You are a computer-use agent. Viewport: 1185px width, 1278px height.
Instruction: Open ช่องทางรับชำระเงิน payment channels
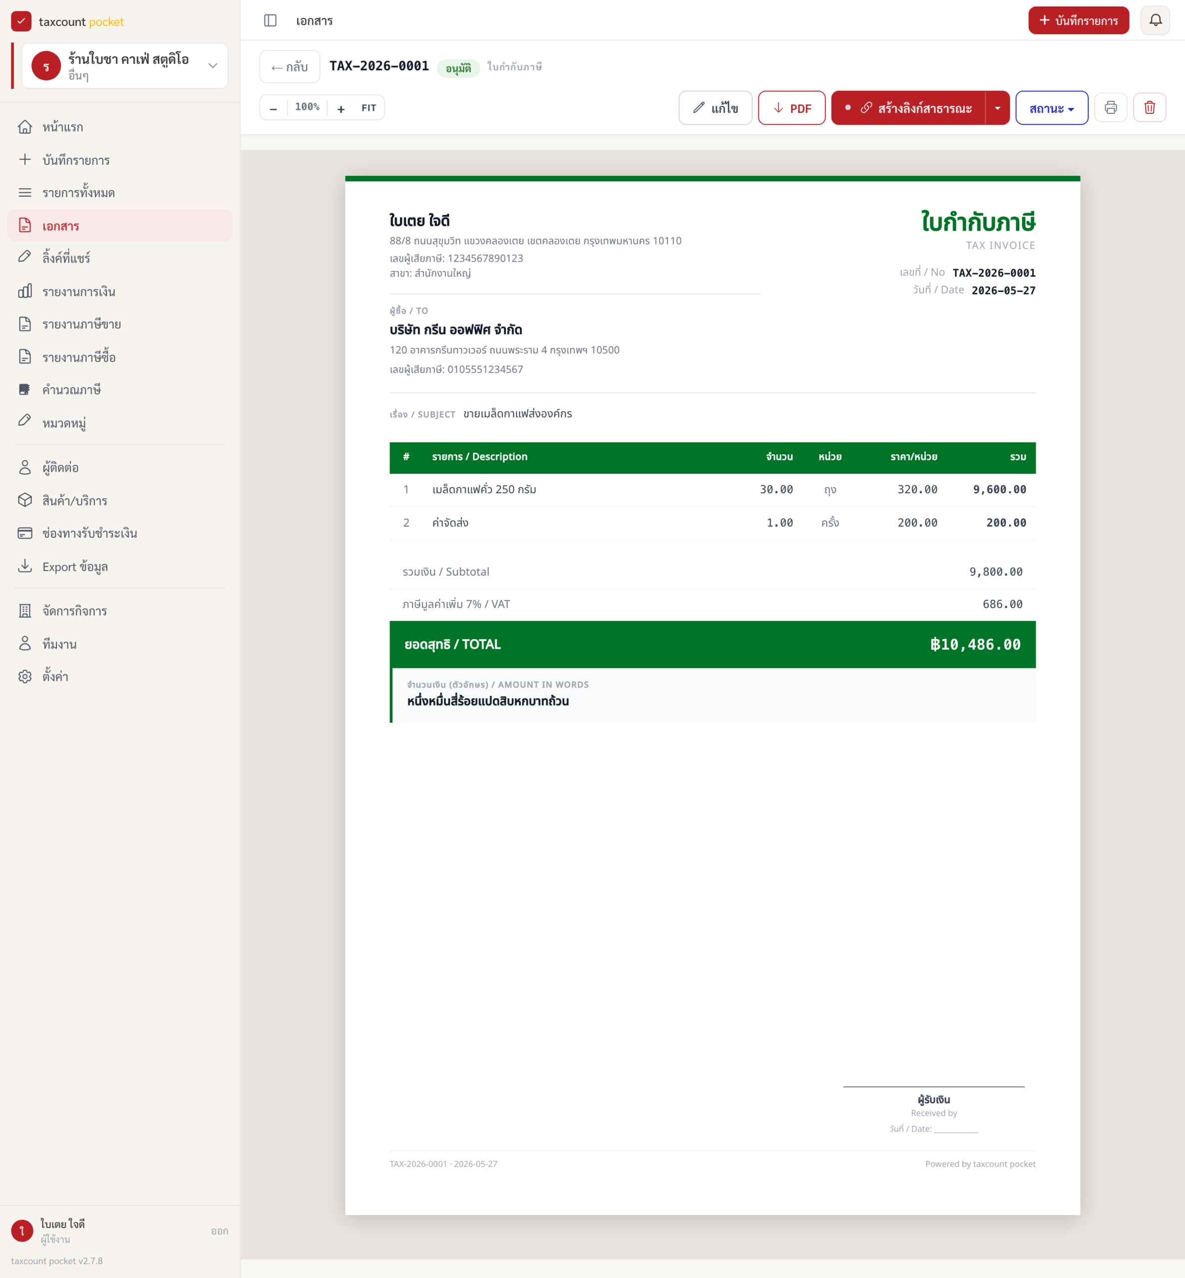(x=119, y=533)
